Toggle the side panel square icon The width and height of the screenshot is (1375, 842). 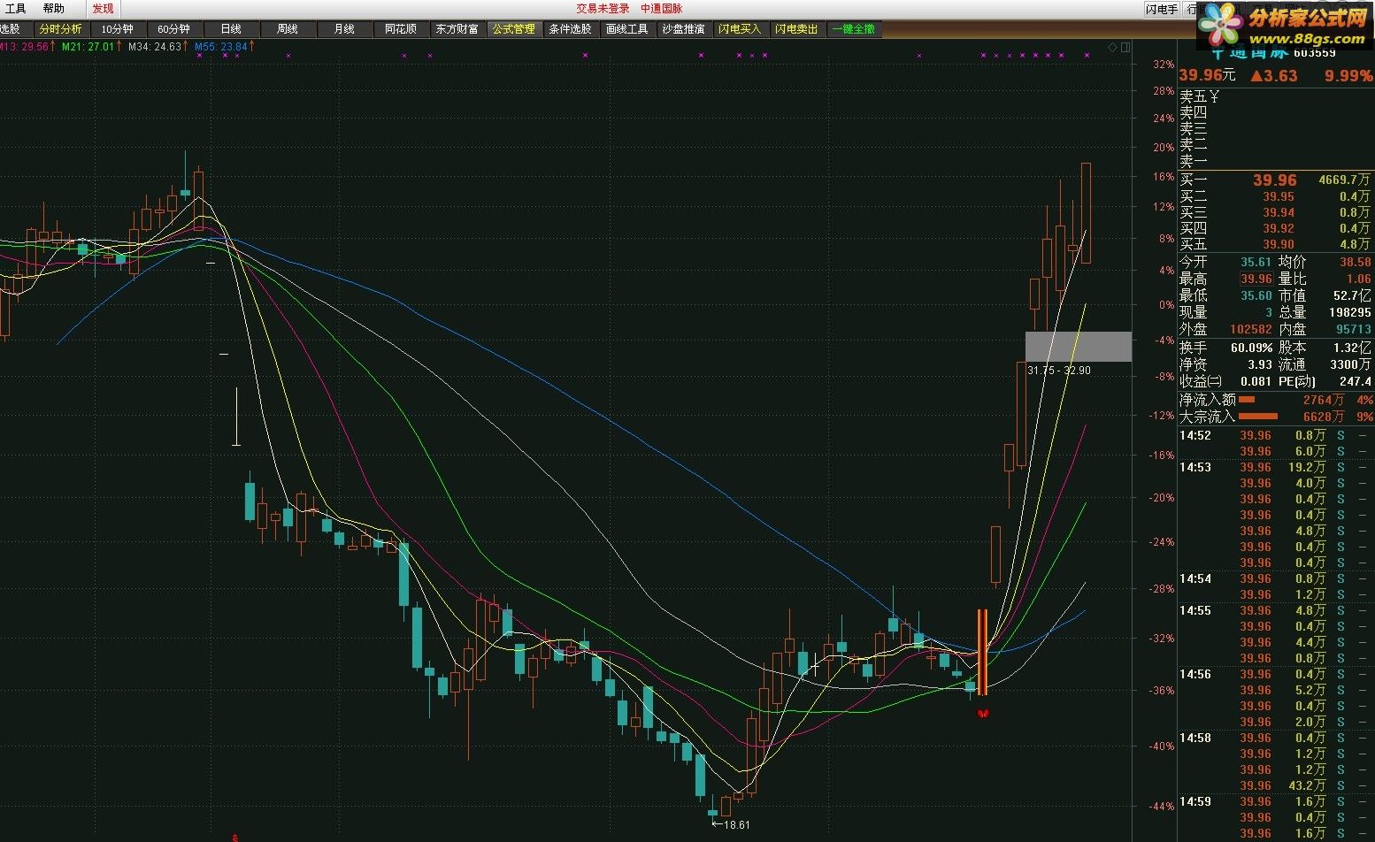tap(1125, 47)
